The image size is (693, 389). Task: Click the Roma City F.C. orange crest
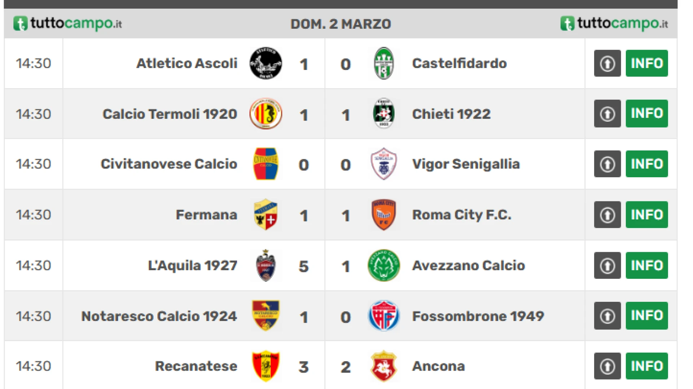[384, 215]
